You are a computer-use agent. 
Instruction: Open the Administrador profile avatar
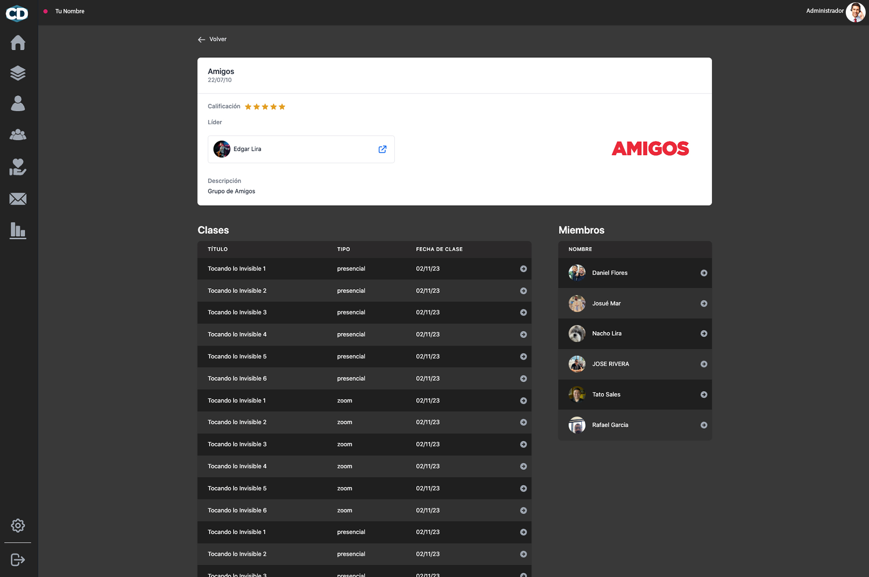point(856,12)
